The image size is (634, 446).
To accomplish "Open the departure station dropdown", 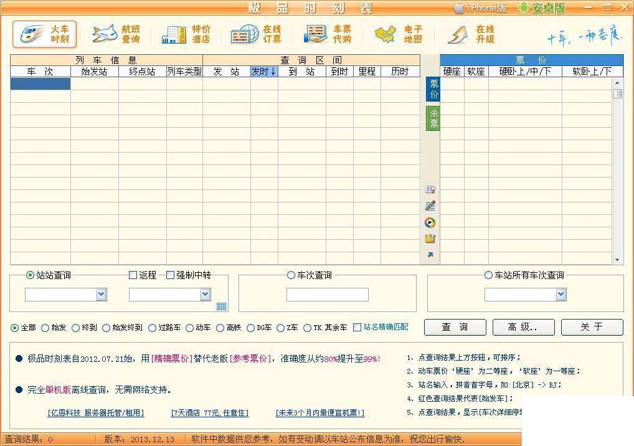I will 101,295.
